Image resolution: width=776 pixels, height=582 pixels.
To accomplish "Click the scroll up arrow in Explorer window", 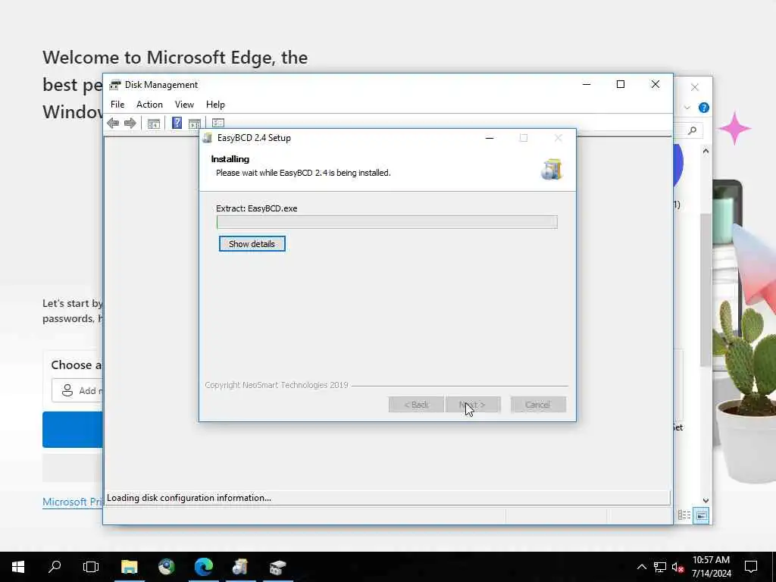I will [706, 151].
